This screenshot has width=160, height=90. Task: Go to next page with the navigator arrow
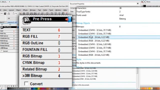coord(11,86)
